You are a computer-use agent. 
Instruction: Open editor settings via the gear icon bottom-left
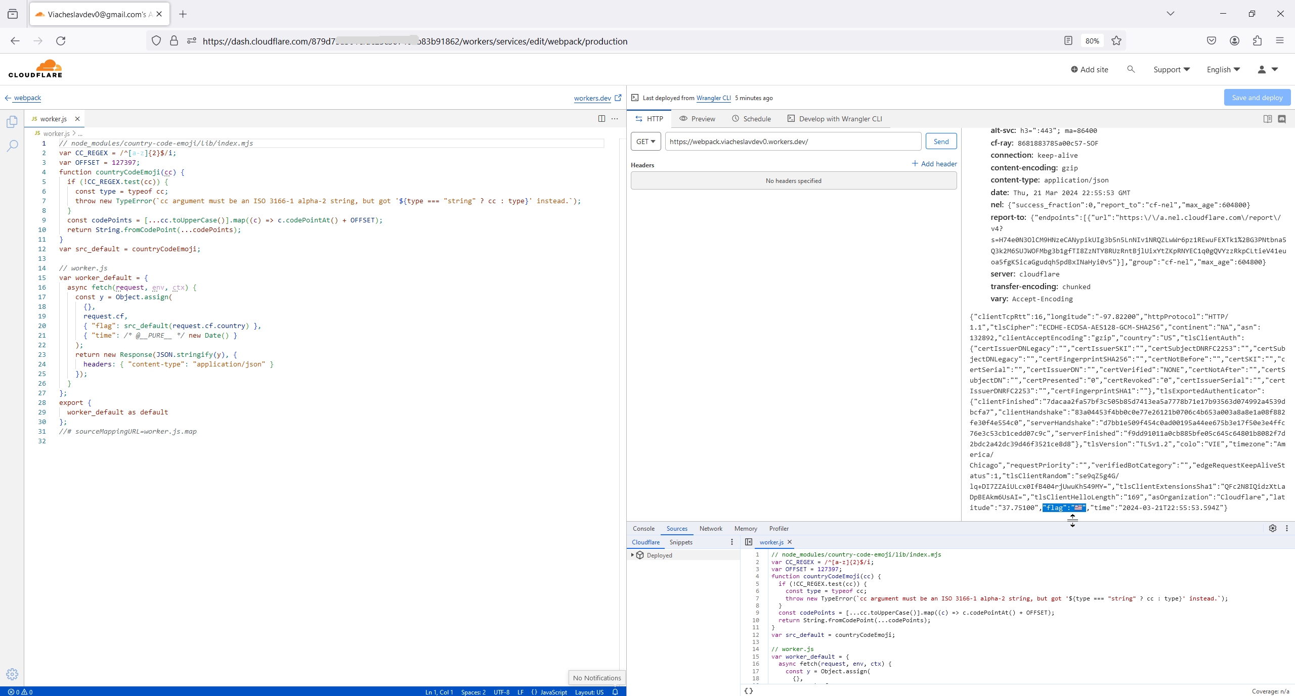point(11,674)
